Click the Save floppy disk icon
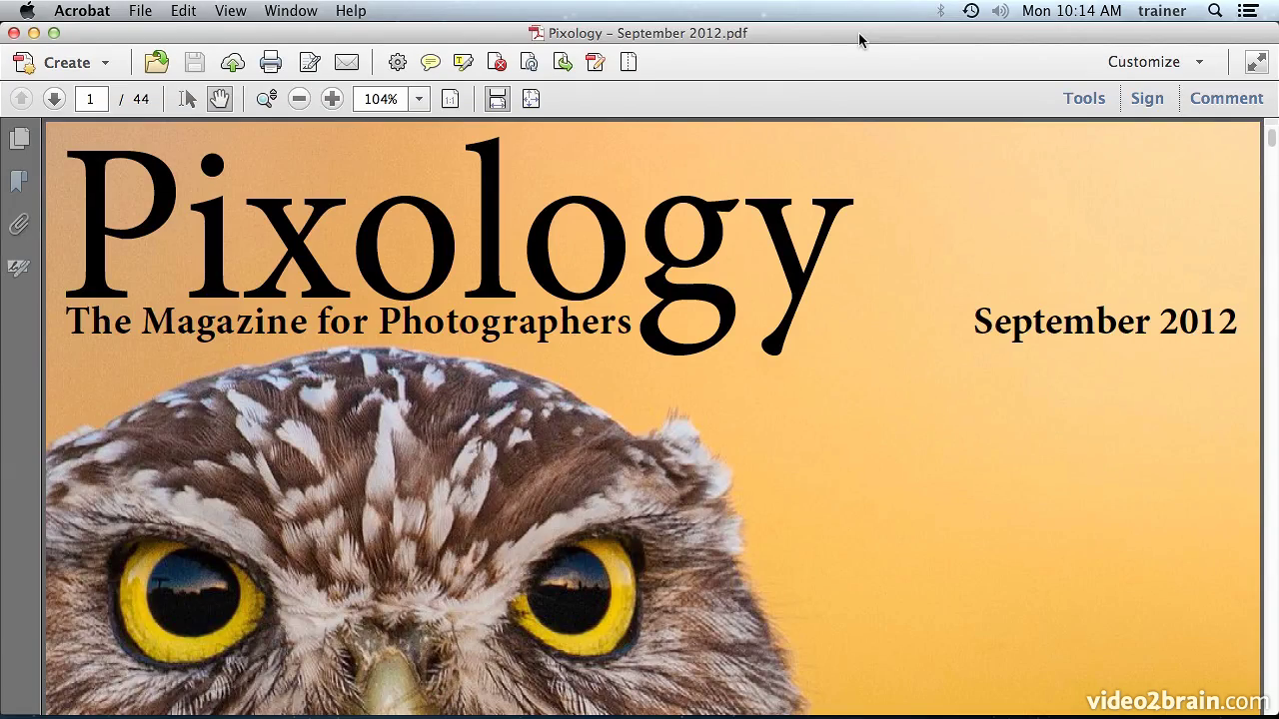The height and width of the screenshot is (719, 1279). pyautogui.click(x=195, y=62)
